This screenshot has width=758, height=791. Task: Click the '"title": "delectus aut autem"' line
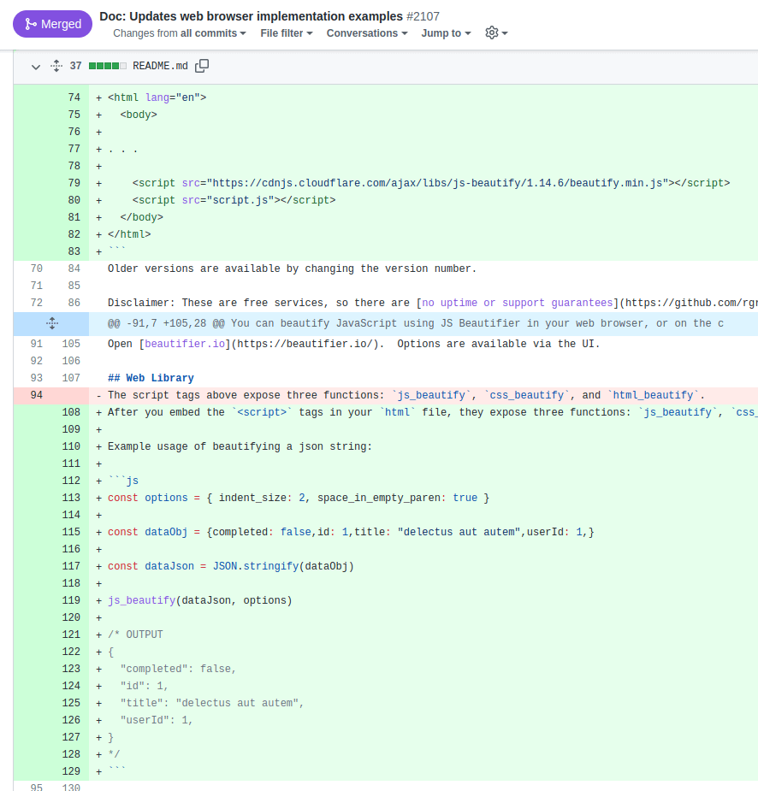(212, 703)
